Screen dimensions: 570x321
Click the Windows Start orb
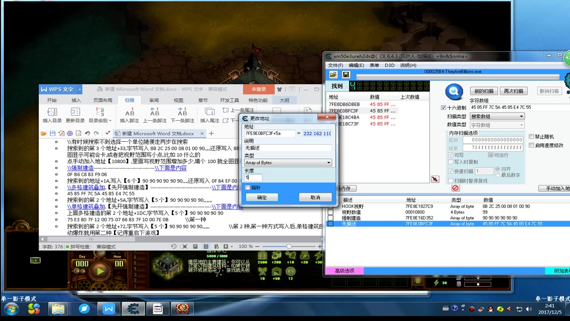point(11,309)
